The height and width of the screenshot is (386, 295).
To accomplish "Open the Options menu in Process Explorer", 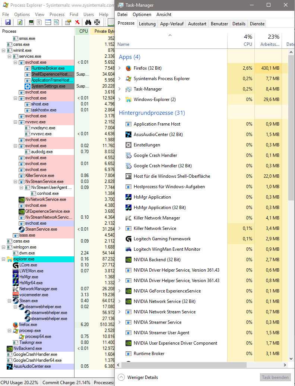I will [22, 15].
